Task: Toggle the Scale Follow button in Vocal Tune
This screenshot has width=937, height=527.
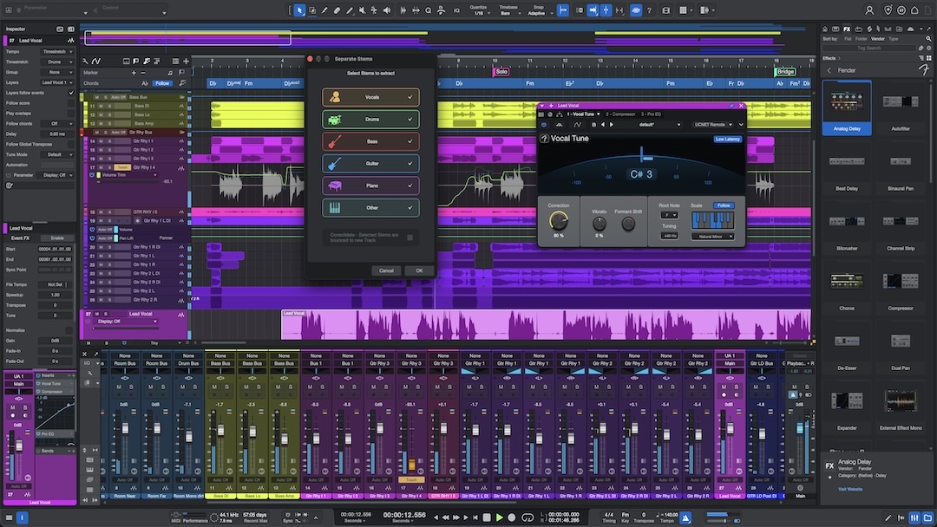Action: 724,205
